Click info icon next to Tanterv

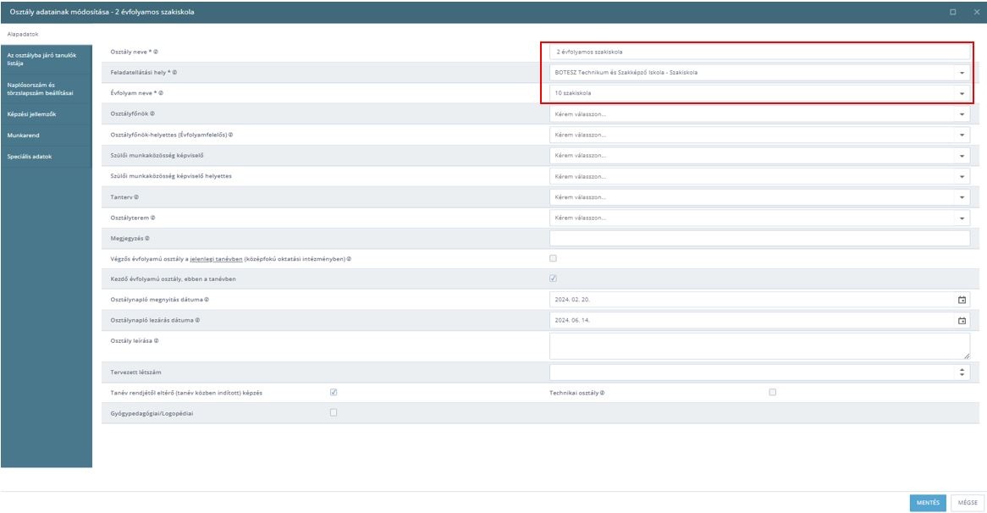tap(136, 197)
